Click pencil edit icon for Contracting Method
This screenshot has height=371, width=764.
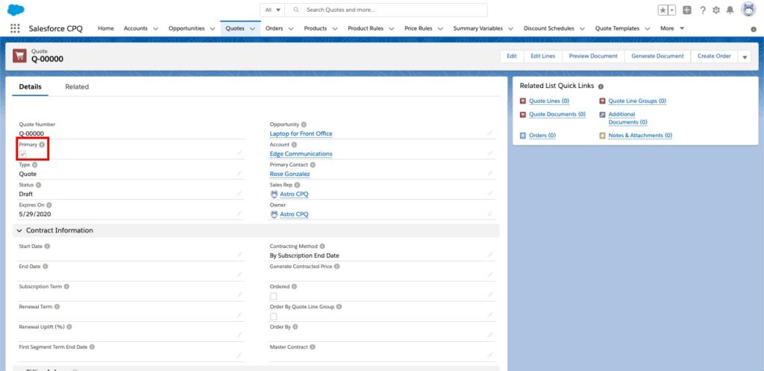(489, 255)
